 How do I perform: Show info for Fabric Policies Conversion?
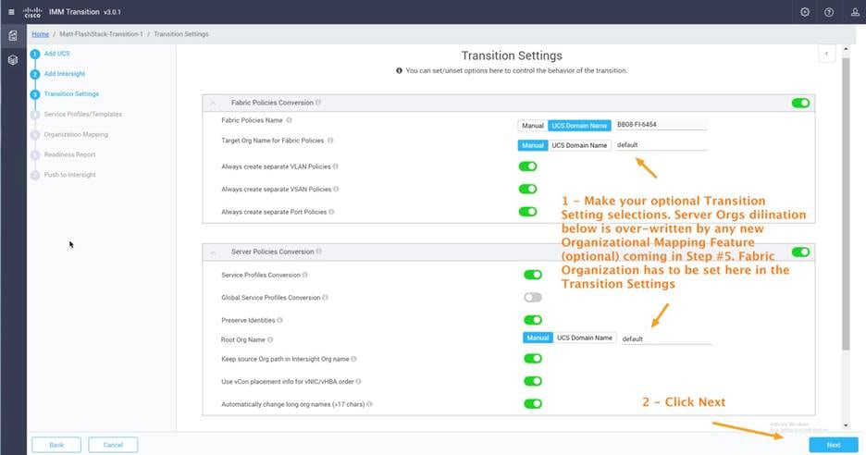pos(318,102)
